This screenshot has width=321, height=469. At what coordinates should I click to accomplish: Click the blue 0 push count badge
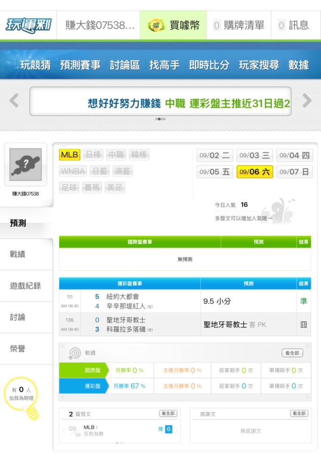168,429
